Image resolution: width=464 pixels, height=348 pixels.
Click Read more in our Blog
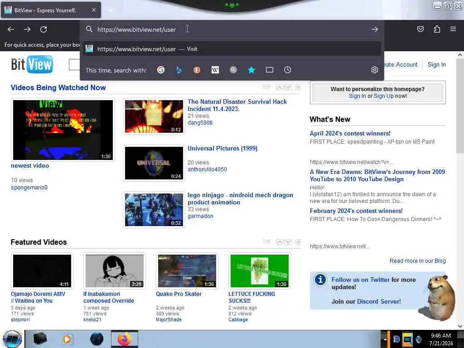417,261
